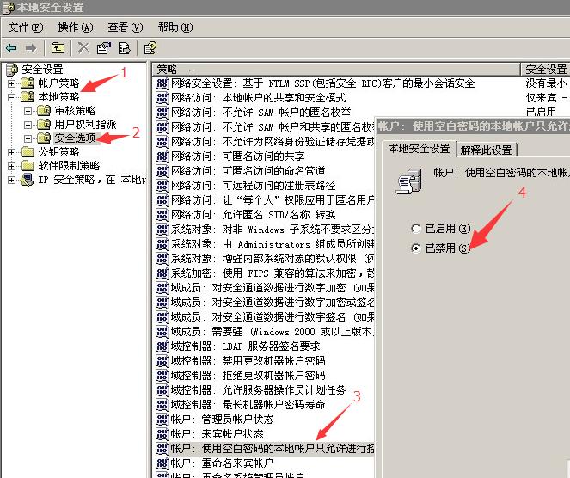
Task: Click the 本地安全设置 title bar icon
Action: click(x=9, y=8)
